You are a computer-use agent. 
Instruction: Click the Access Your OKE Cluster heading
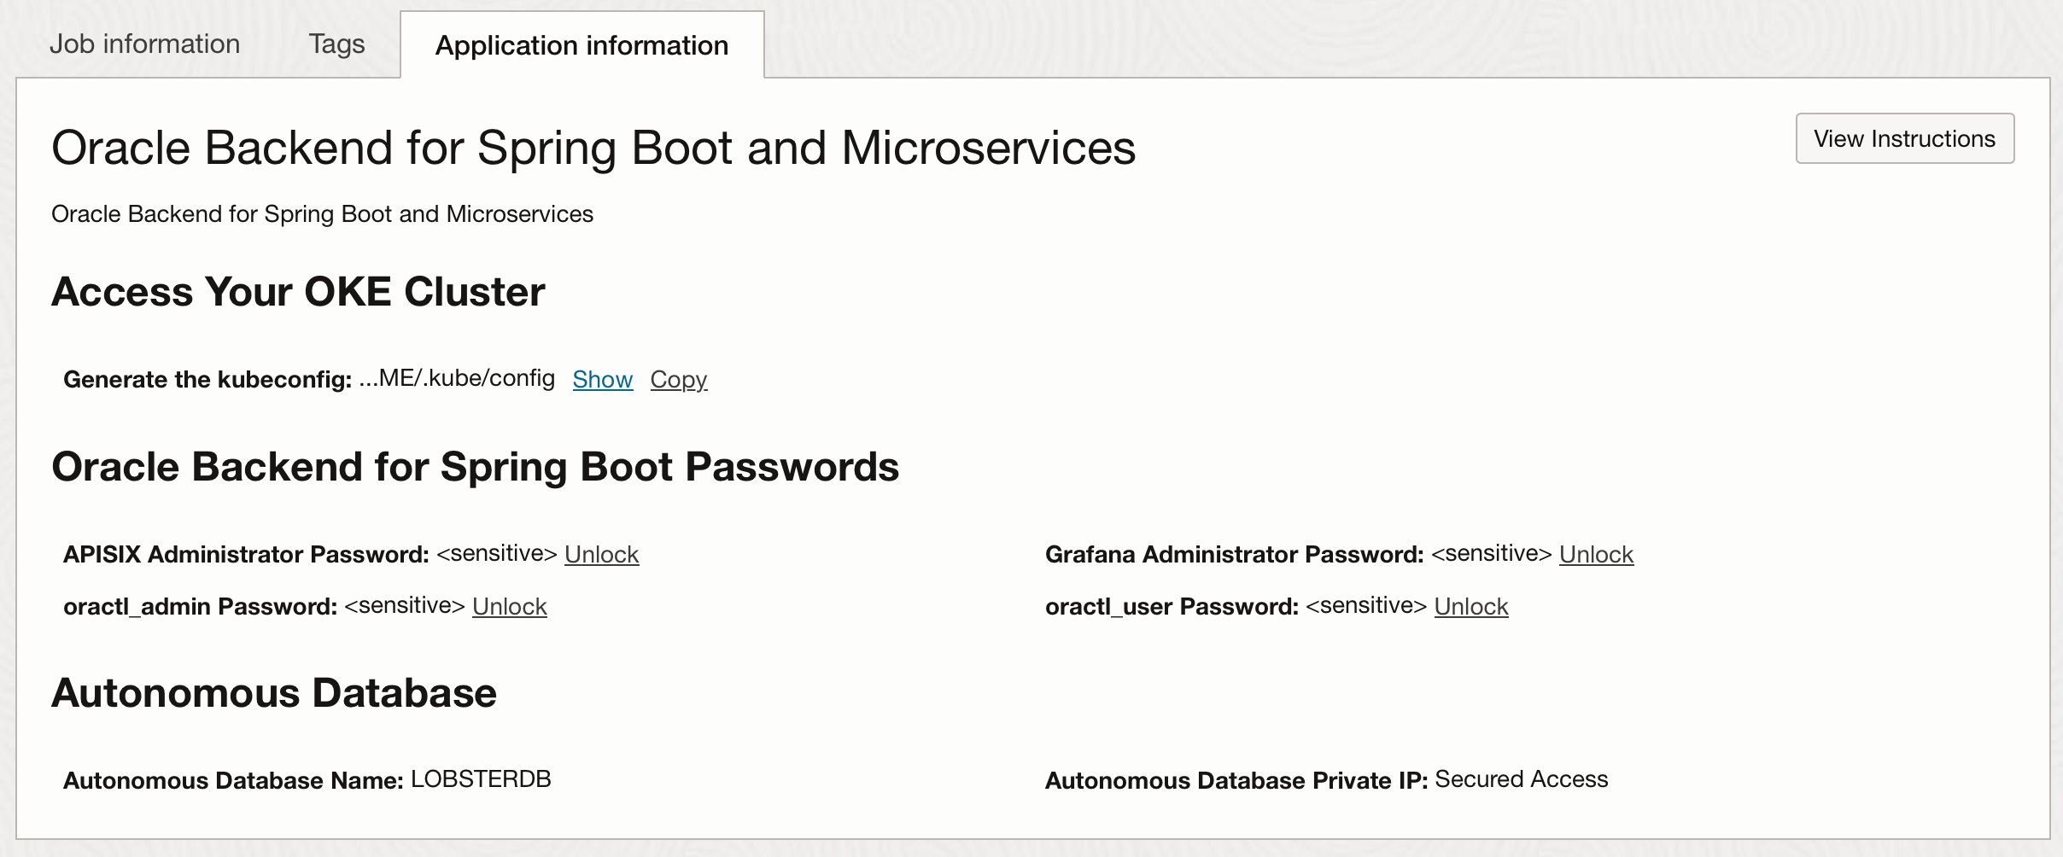coord(298,292)
